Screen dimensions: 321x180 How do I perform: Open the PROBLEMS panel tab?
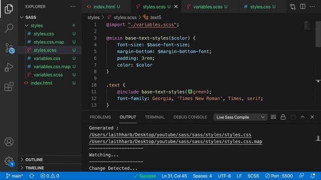(x=100, y=117)
